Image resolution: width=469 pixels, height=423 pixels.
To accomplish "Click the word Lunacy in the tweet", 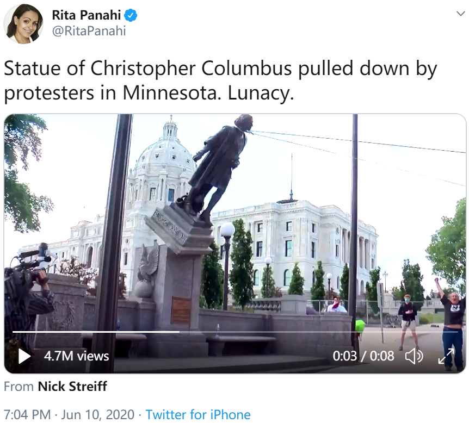I will (261, 93).
